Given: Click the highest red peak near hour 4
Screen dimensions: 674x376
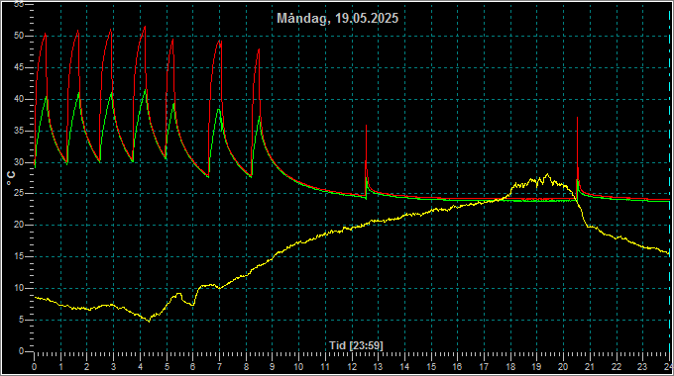Looking at the screenshot, I should click(145, 27).
